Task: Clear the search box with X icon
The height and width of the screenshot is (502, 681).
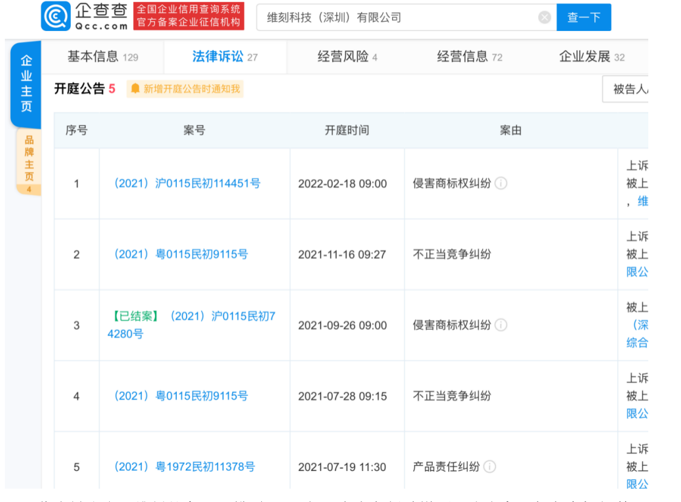Action: click(544, 18)
